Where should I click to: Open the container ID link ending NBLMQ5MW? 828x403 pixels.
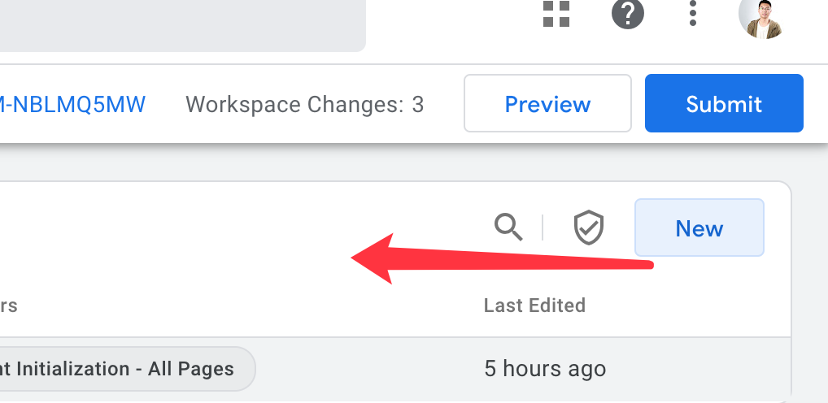click(x=73, y=105)
